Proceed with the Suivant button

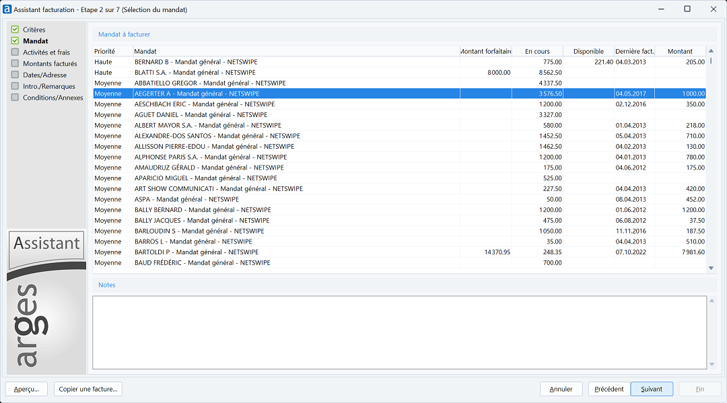click(652, 389)
